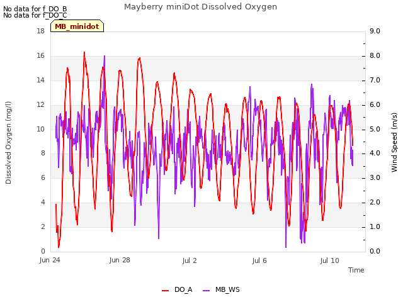
Task: Toggle the MB_WS legend entry
Action: coord(221,289)
